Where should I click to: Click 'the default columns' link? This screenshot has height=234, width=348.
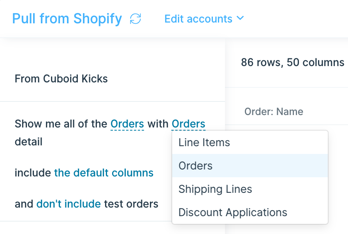[x=104, y=173]
